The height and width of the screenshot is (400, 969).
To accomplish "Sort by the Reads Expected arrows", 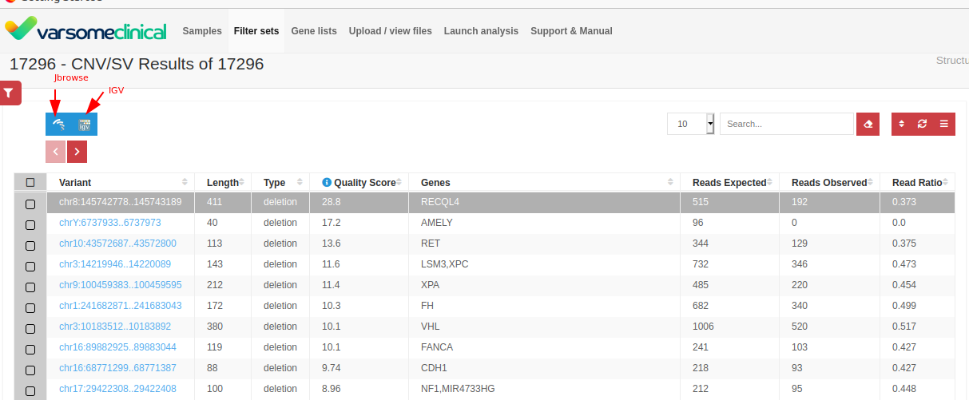I will point(770,182).
